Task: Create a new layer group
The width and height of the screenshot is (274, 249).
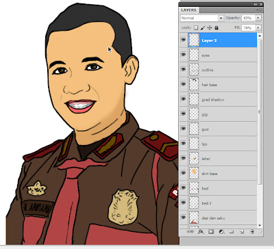Action: click(x=232, y=232)
